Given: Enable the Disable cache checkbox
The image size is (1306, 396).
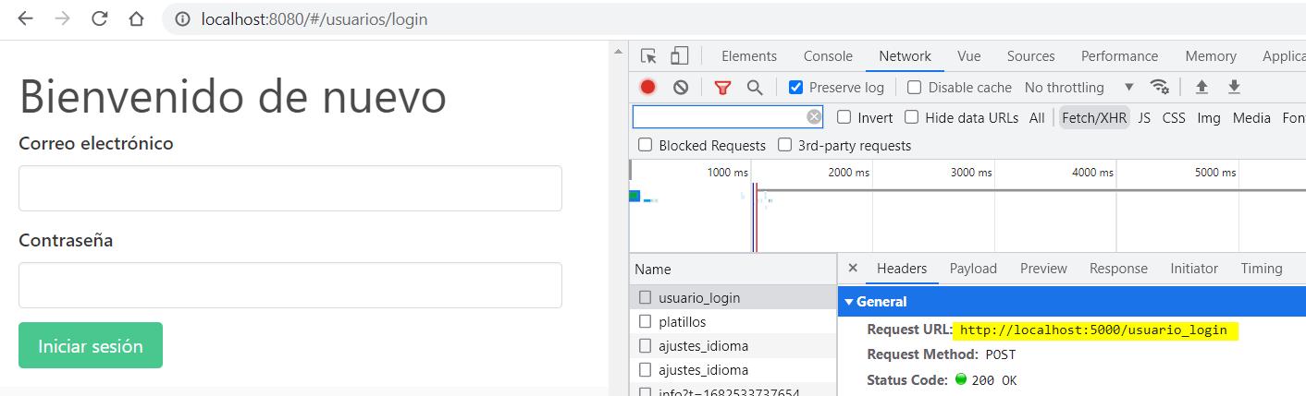Looking at the screenshot, I should click(915, 88).
